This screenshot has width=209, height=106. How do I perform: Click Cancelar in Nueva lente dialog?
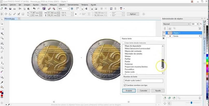[x=143, y=90]
